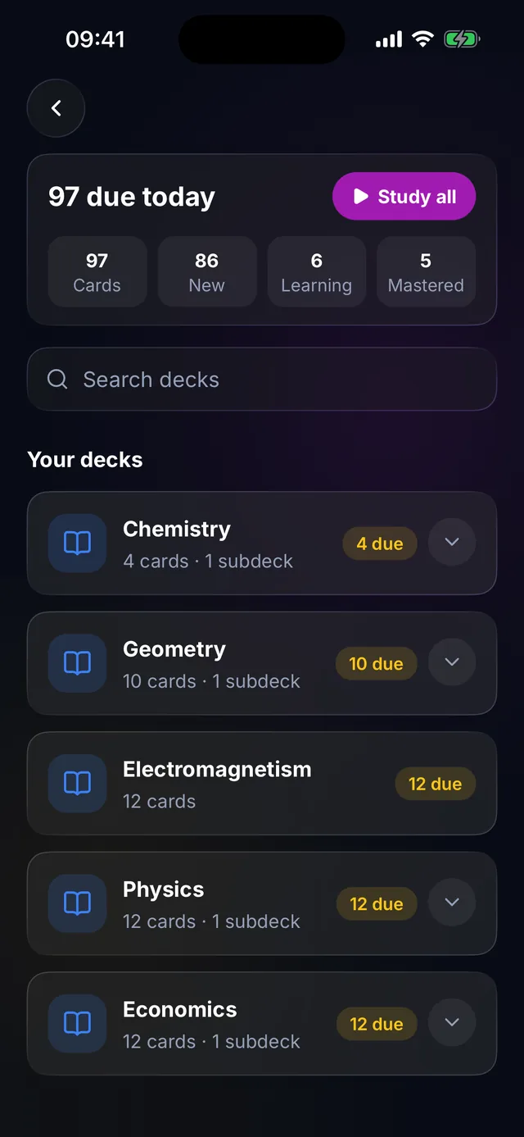Select the 6 Learning stat tile
The image size is (524, 1137).
[x=317, y=272]
